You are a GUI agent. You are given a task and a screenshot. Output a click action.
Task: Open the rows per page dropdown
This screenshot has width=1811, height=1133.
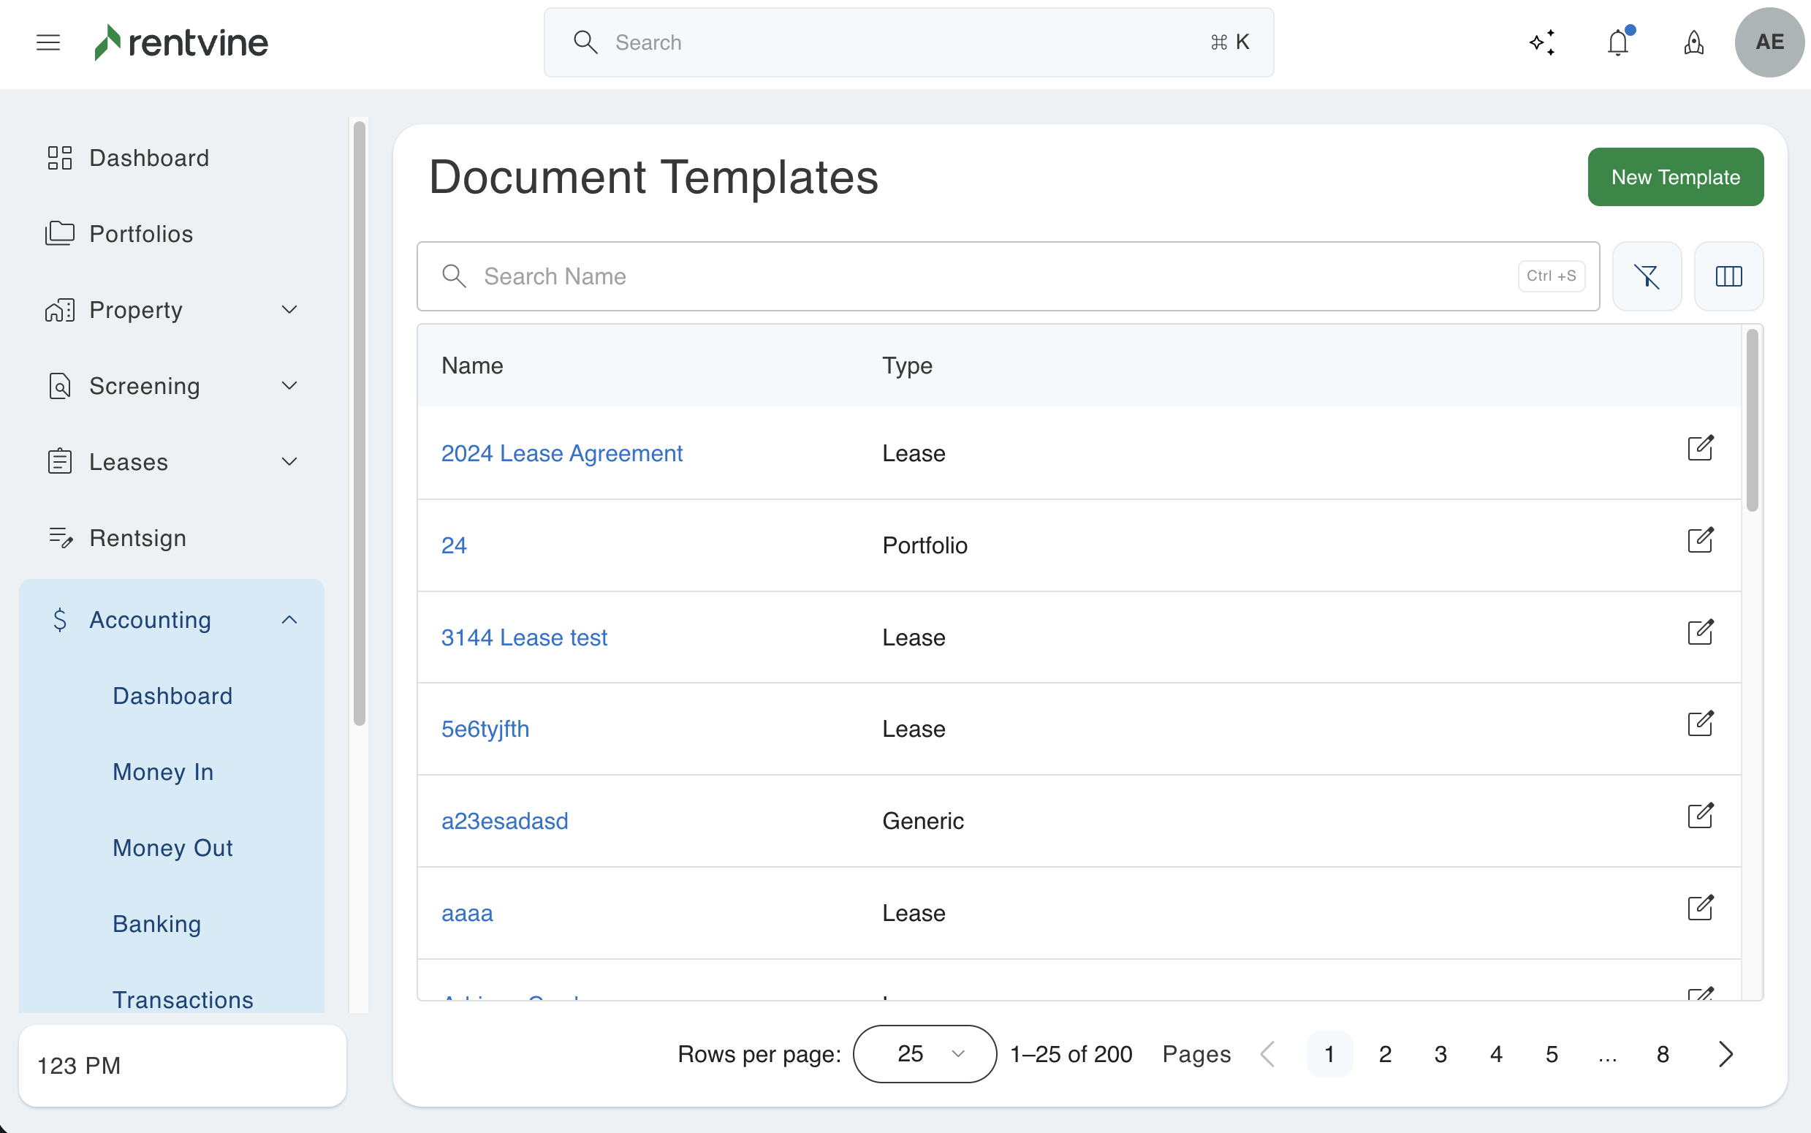tap(925, 1053)
